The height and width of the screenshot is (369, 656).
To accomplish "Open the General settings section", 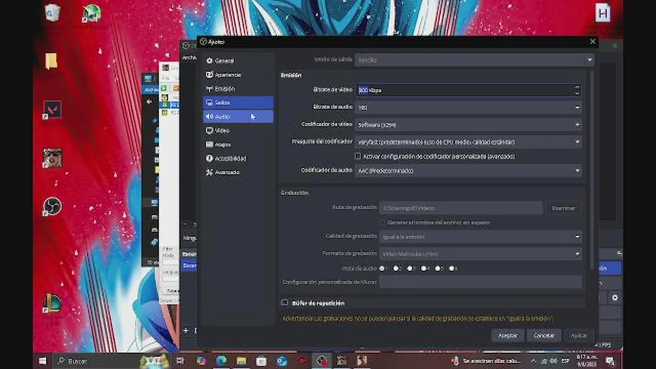I will 238,60.
